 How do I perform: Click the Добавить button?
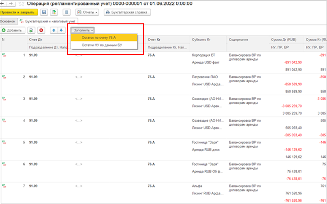pyautogui.click(x=13, y=31)
